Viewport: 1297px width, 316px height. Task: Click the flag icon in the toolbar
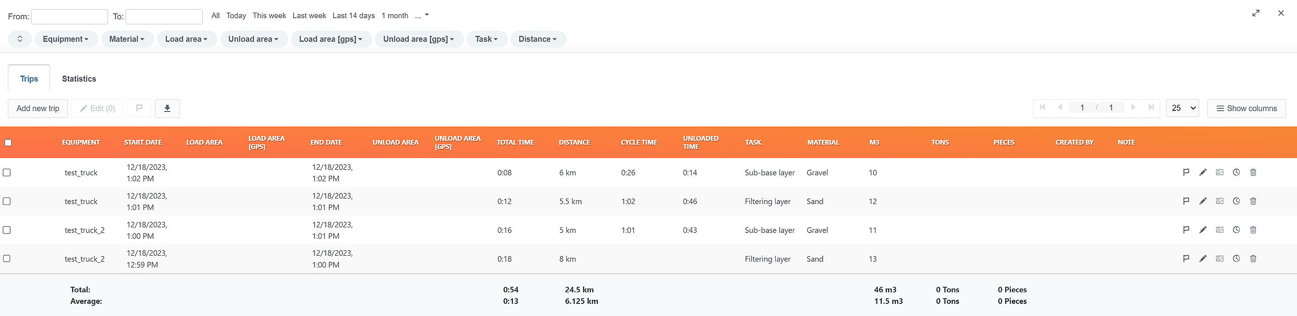[139, 108]
